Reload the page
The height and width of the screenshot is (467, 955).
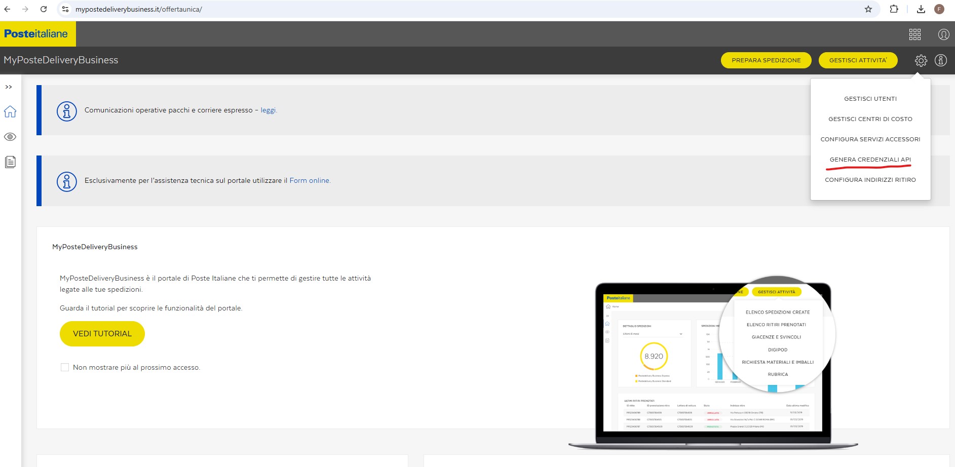point(44,9)
